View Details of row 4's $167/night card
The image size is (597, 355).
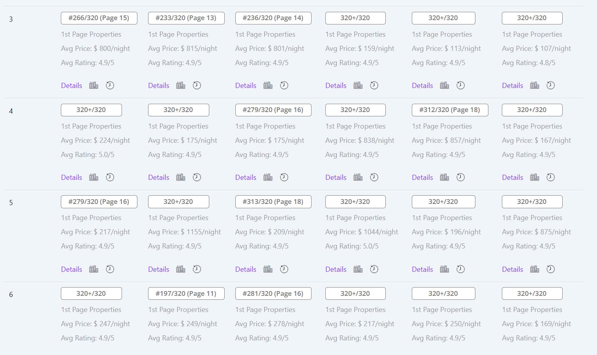click(x=512, y=177)
